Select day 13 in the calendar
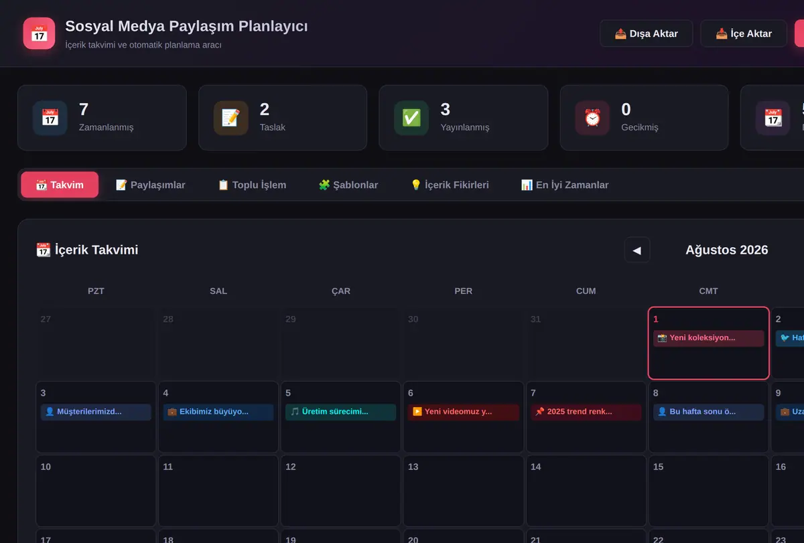This screenshot has height=543, width=804. (464, 491)
